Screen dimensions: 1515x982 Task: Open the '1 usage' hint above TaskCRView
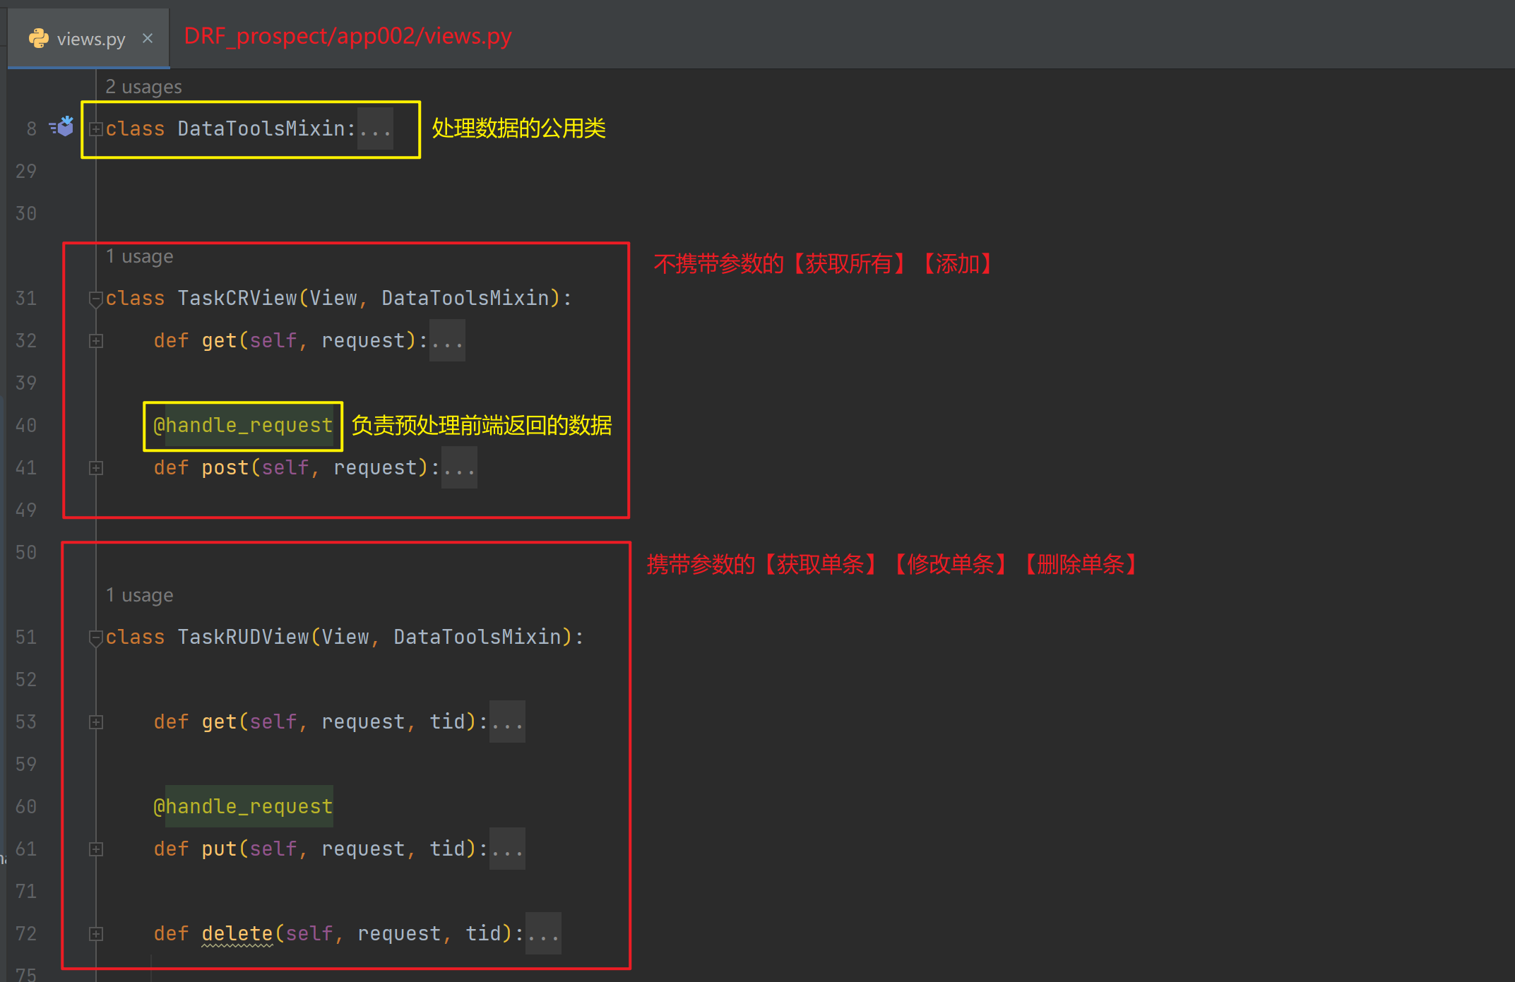click(139, 256)
